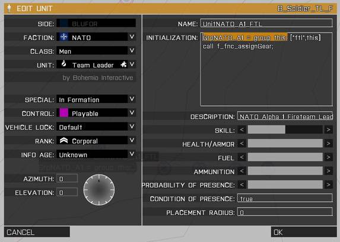Open the Info Age dropdown

click(132, 154)
